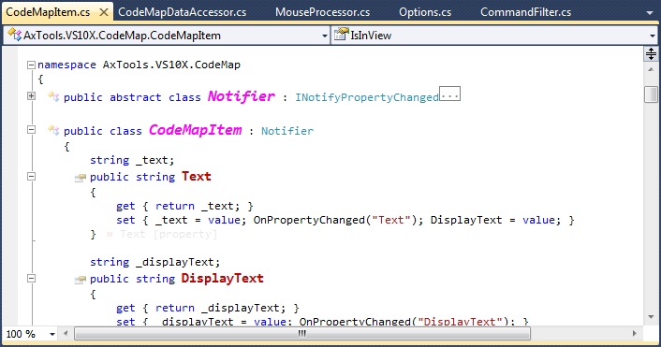Click the namespace name AxTools.VS10X.CodeMap
The width and height of the screenshot is (661, 347).
[x=171, y=65]
